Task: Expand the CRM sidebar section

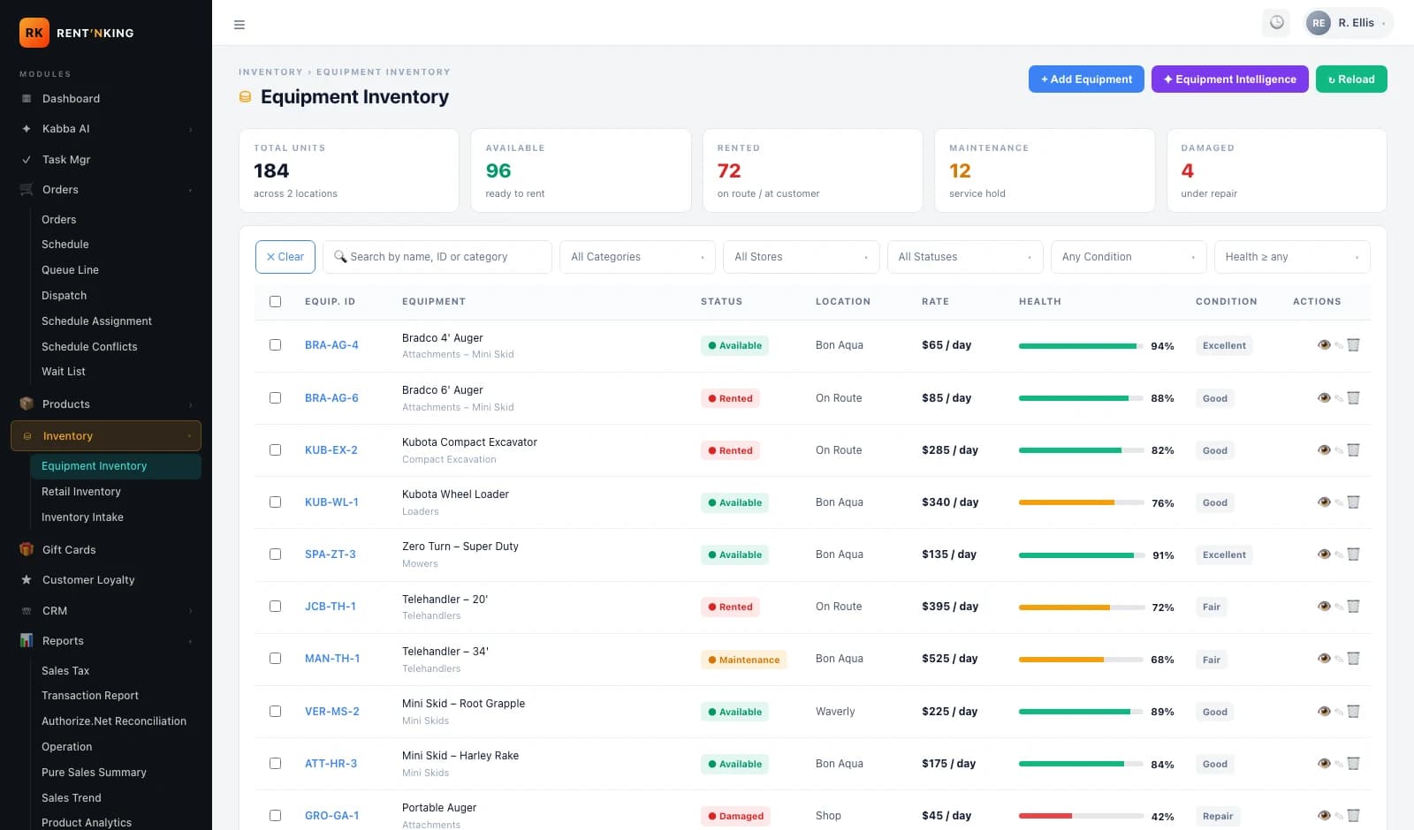Action: pyautogui.click(x=106, y=611)
